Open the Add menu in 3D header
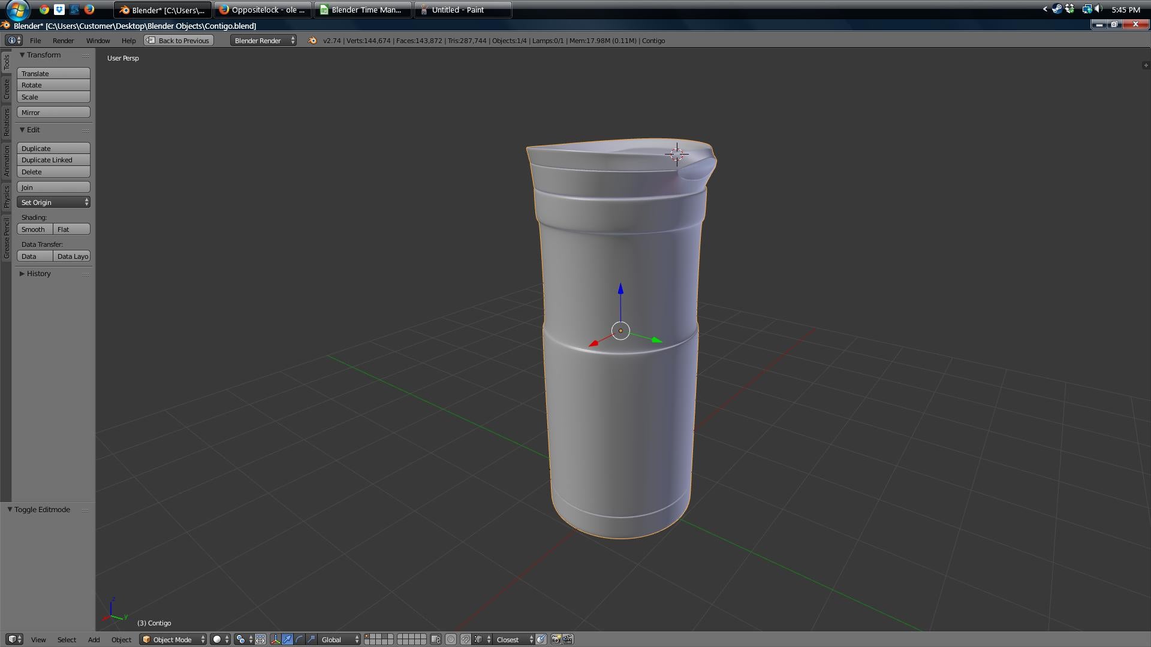The height and width of the screenshot is (647, 1151). point(94,639)
